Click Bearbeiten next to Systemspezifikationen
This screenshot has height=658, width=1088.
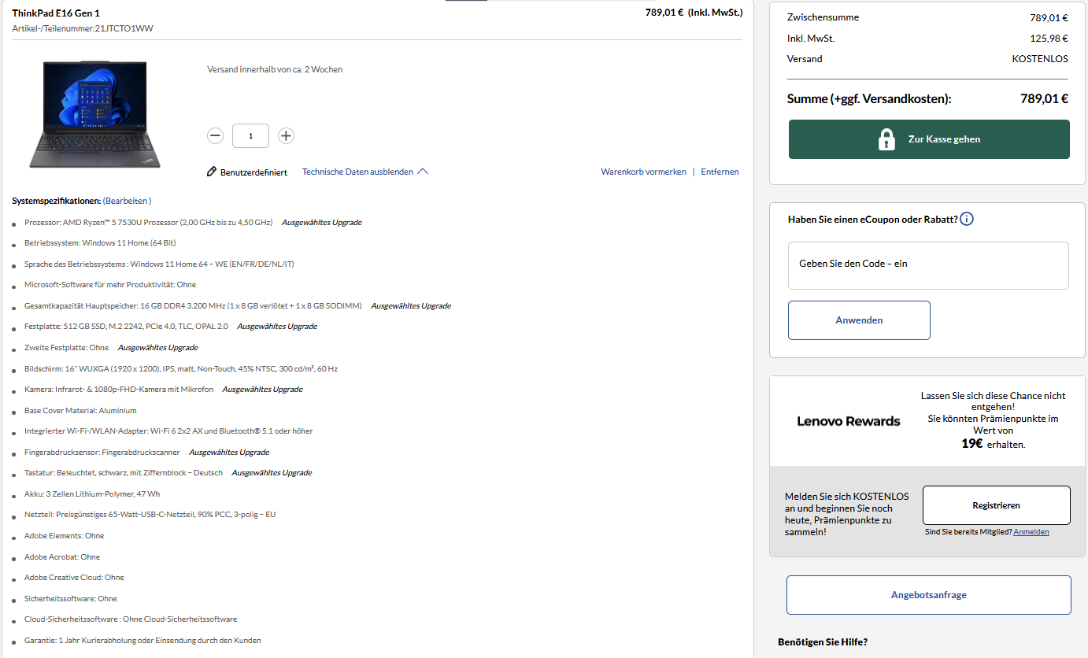(128, 201)
